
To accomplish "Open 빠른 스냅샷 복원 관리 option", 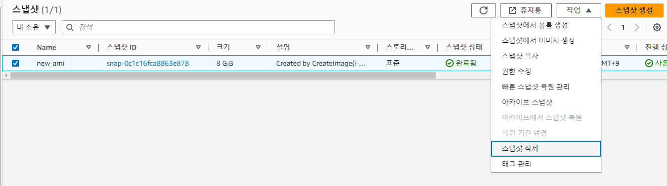I will 546,87.
